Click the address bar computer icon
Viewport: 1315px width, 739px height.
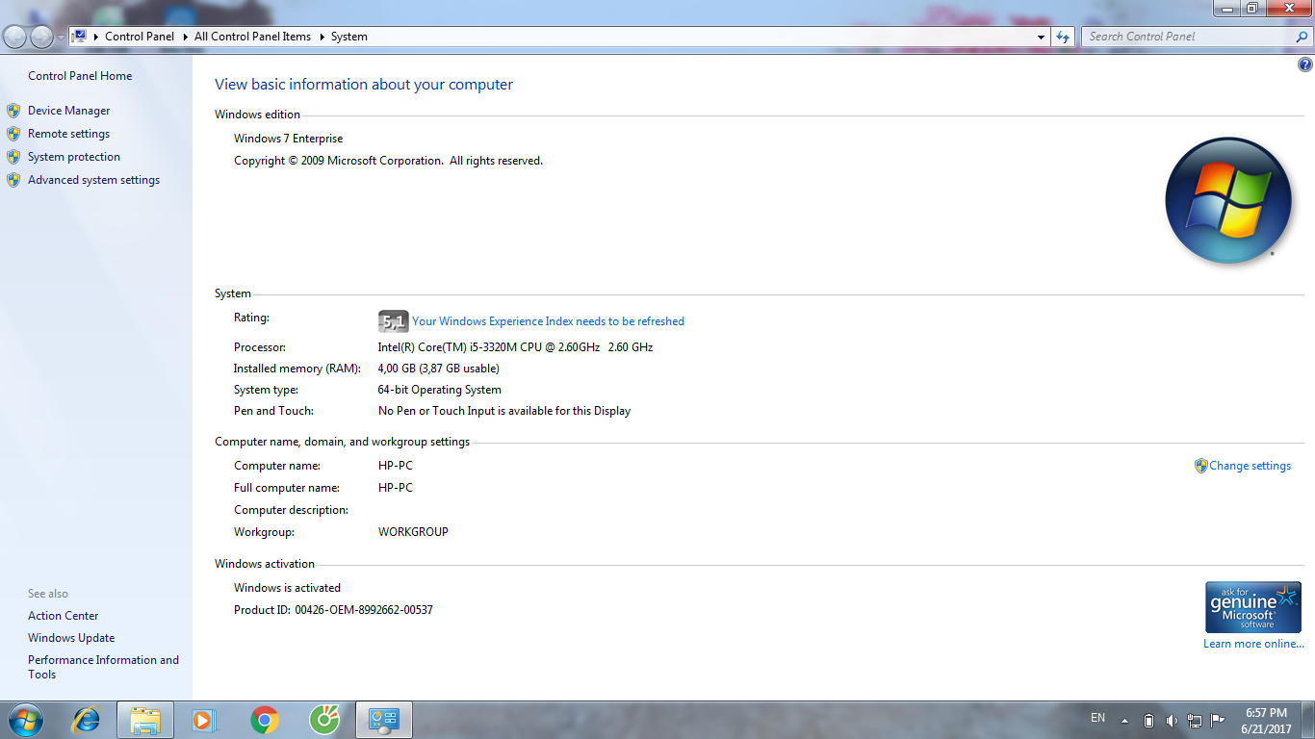coord(80,37)
